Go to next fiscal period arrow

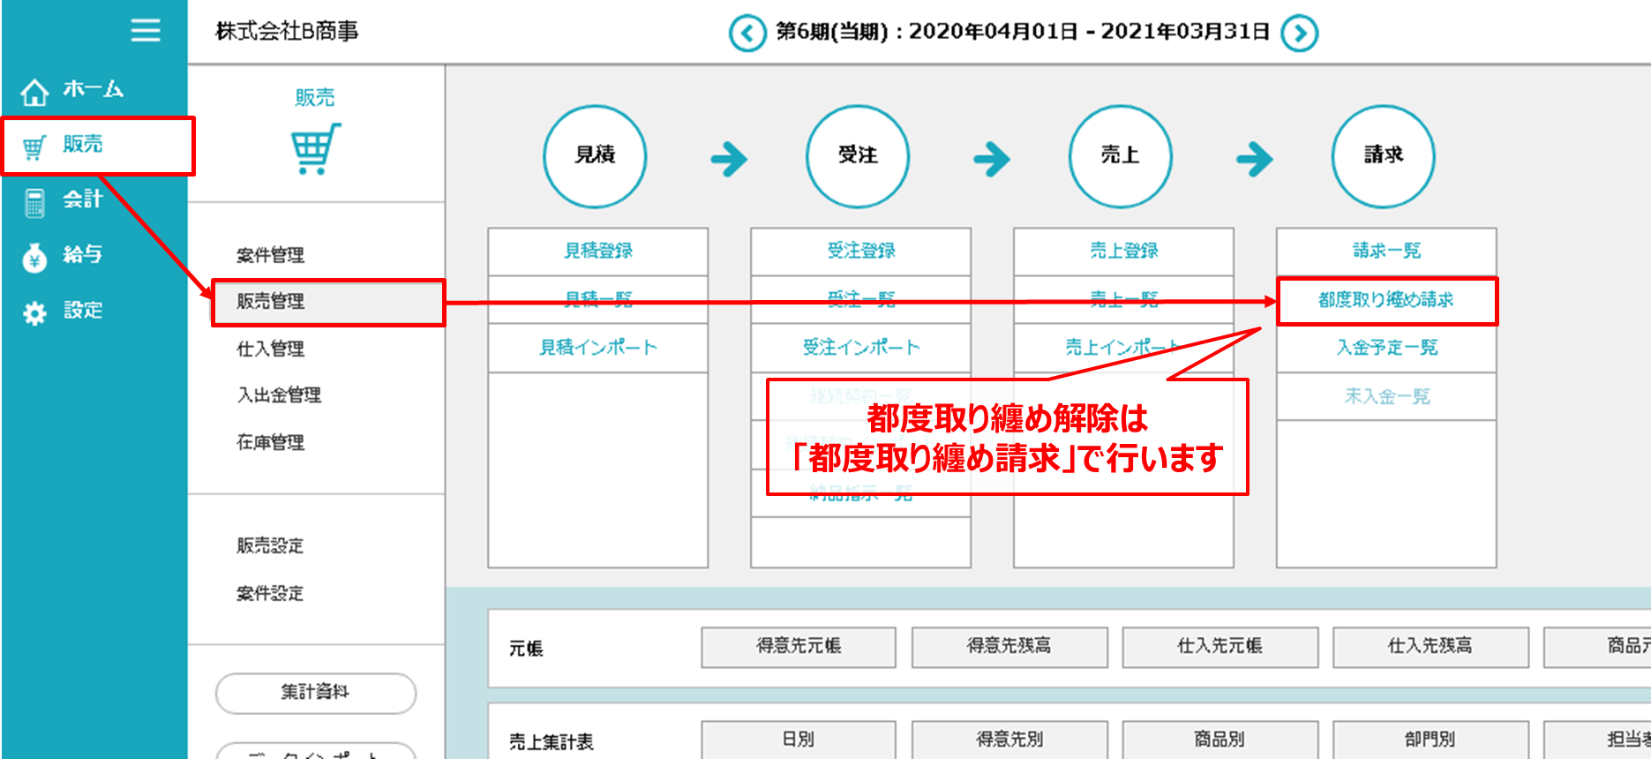(1300, 33)
